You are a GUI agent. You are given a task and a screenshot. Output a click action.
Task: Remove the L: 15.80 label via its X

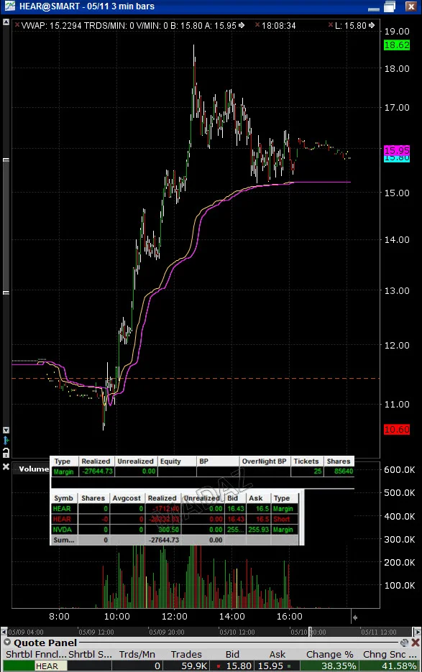(x=331, y=25)
